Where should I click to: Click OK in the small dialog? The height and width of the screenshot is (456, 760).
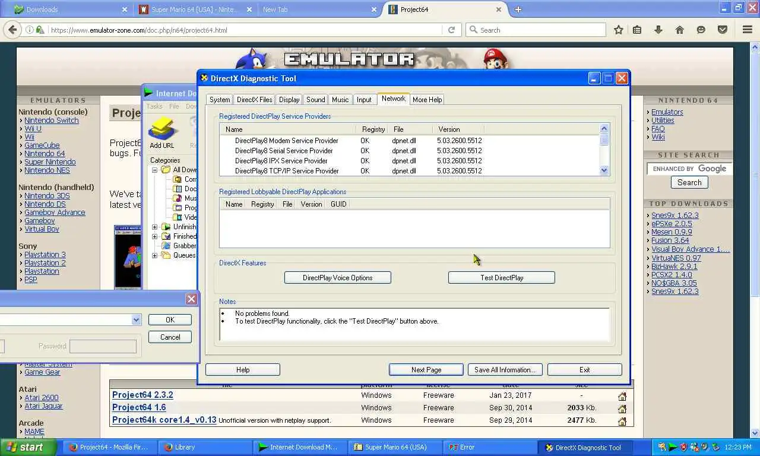170,320
